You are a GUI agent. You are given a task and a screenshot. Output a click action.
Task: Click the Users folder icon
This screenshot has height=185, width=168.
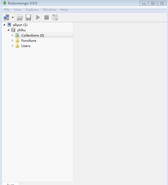(17, 46)
